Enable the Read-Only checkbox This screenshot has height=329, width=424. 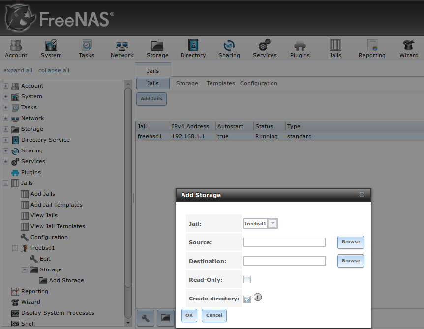tap(247, 280)
